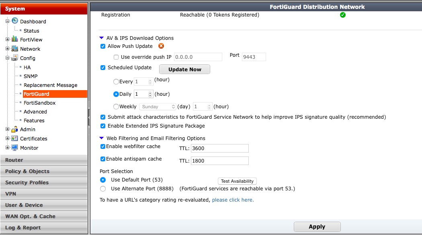Screen dimensions: 422x235
Task: Select Use Alternate Port (8888) option
Action: 103,189
